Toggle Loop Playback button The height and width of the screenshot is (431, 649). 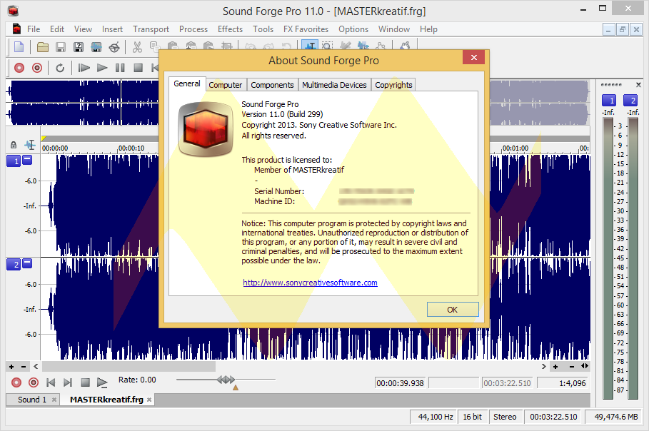(60, 68)
